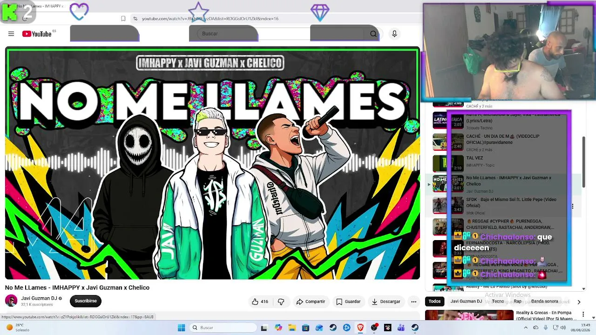Open Microsoft Teams on the taskbar

click(x=401, y=328)
